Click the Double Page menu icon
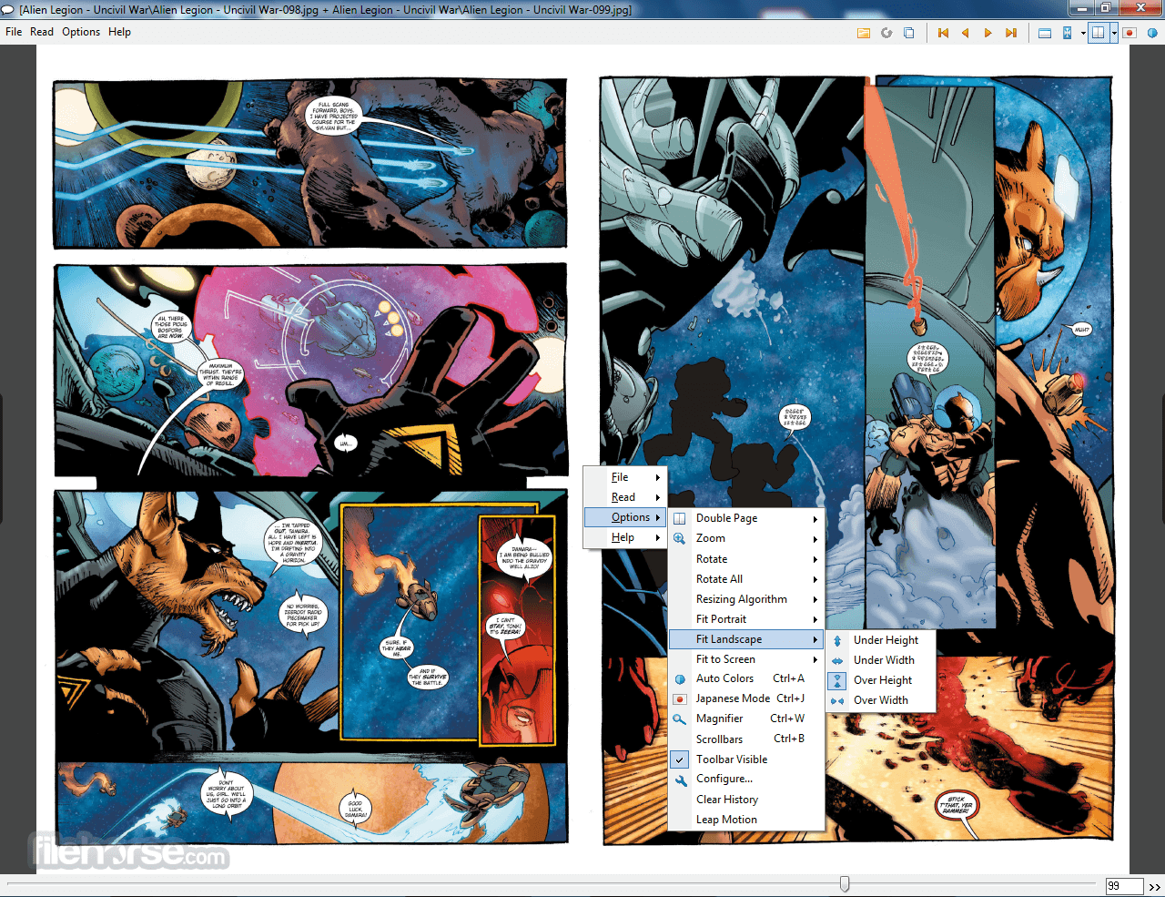Screen dimensions: 1165x897 click(x=680, y=518)
